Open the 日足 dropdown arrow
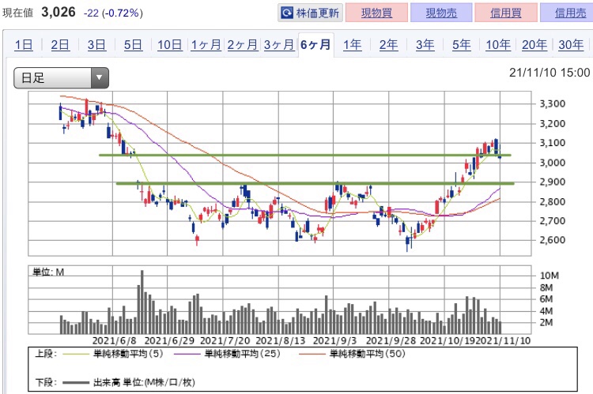The image size is (593, 394). [x=100, y=78]
